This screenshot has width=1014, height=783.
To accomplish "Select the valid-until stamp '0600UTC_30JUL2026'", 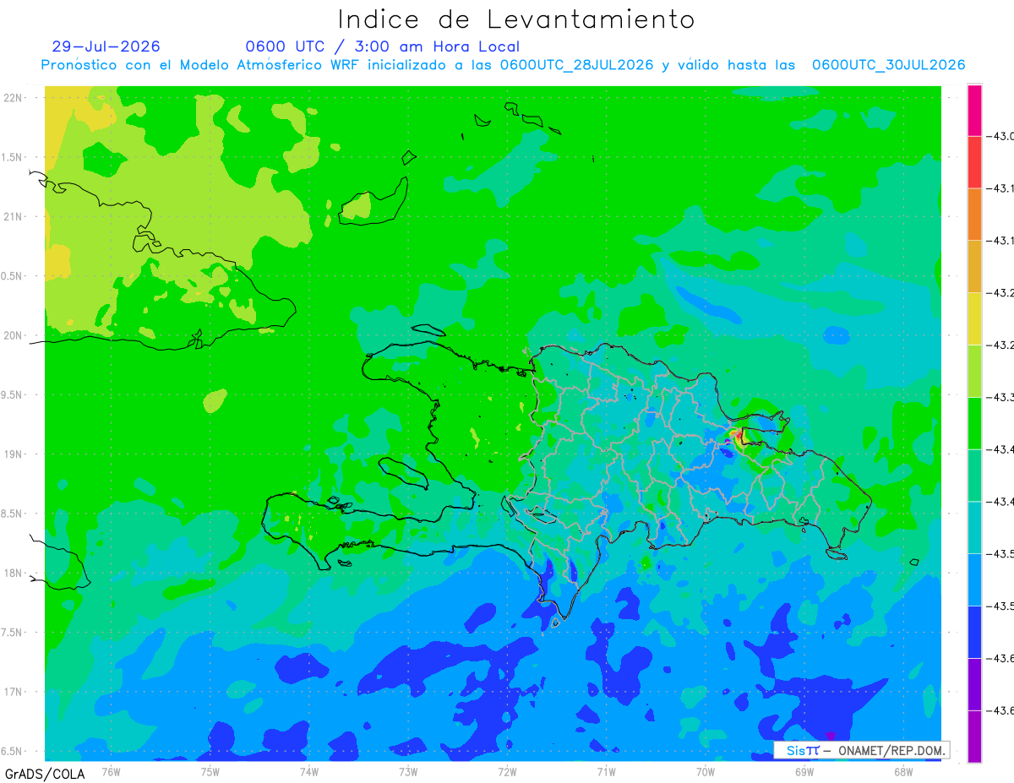I will [888, 65].
